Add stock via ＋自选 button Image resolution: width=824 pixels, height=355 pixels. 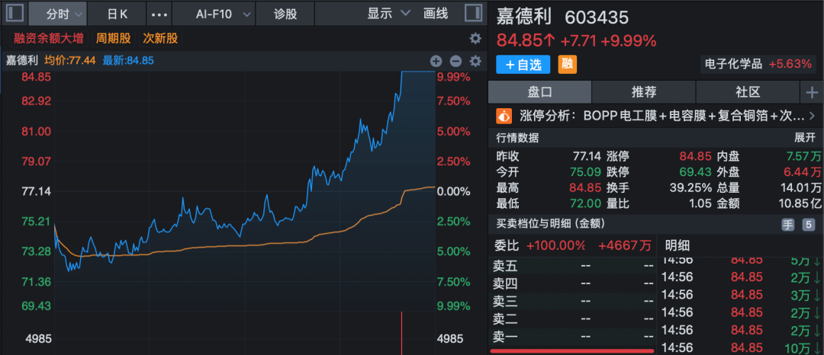(523, 65)
